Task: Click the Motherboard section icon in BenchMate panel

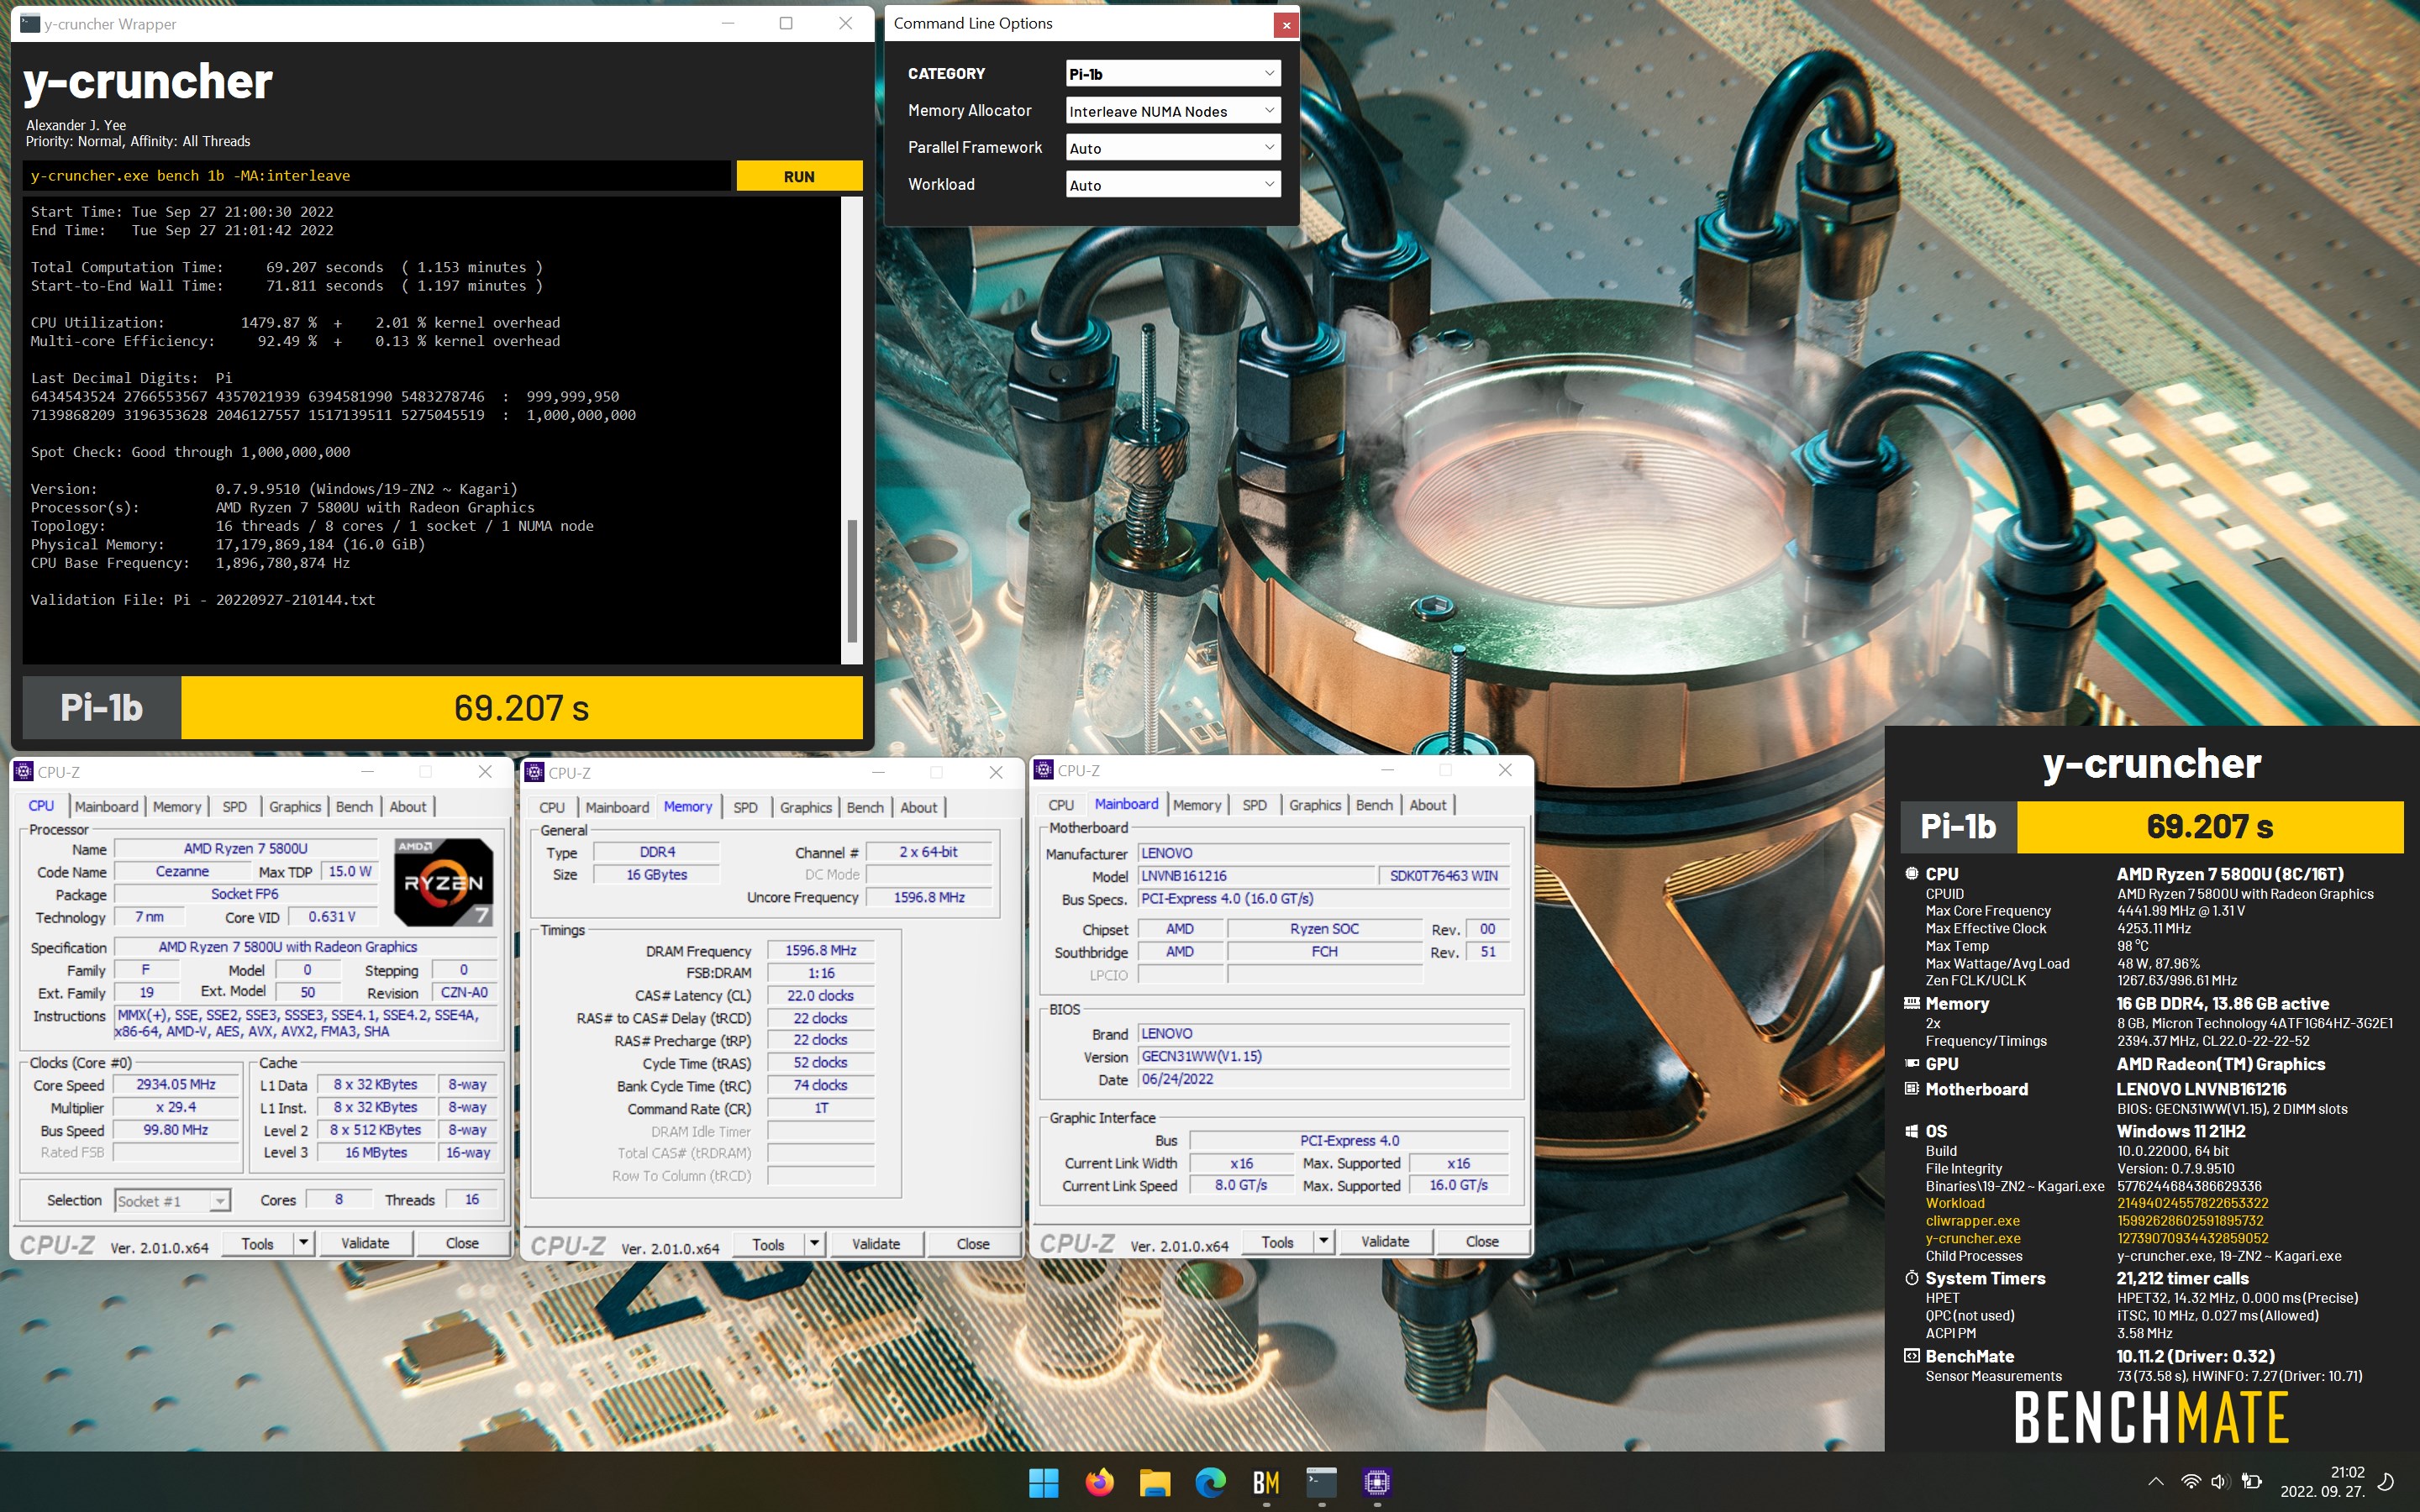Action: point(1911,1089)
